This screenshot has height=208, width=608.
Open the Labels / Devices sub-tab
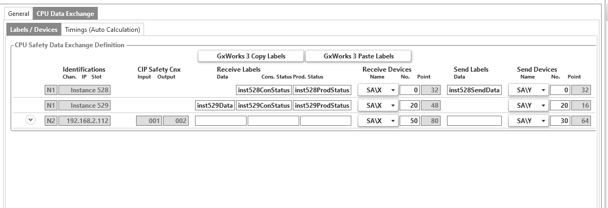click(33, 29)
